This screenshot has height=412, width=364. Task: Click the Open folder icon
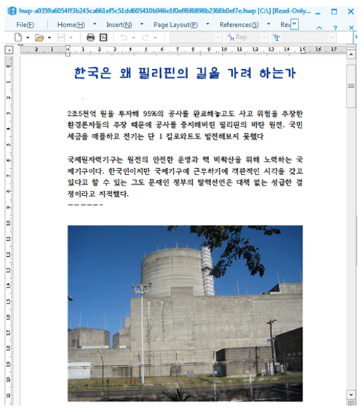coord(39,38)
